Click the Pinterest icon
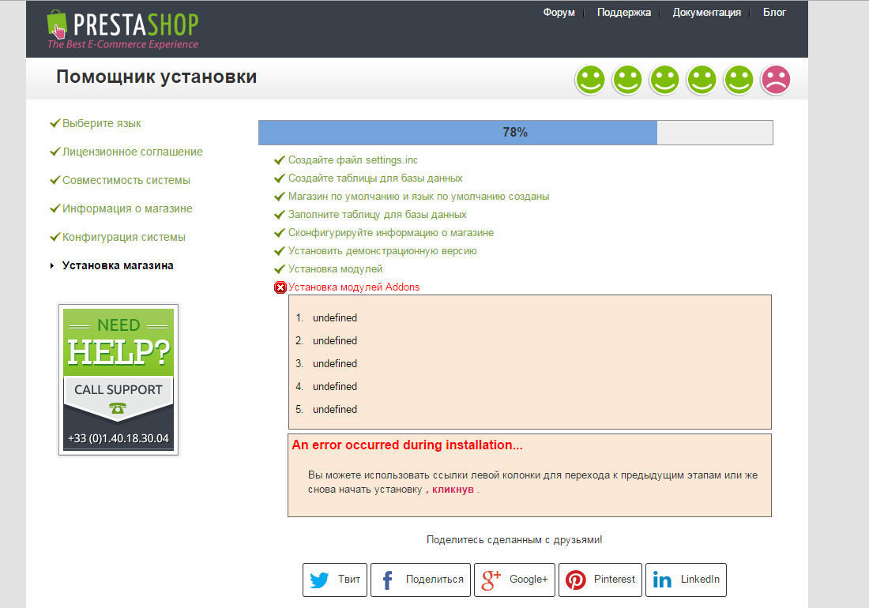 pyautogui.click(x=576, y=580)
